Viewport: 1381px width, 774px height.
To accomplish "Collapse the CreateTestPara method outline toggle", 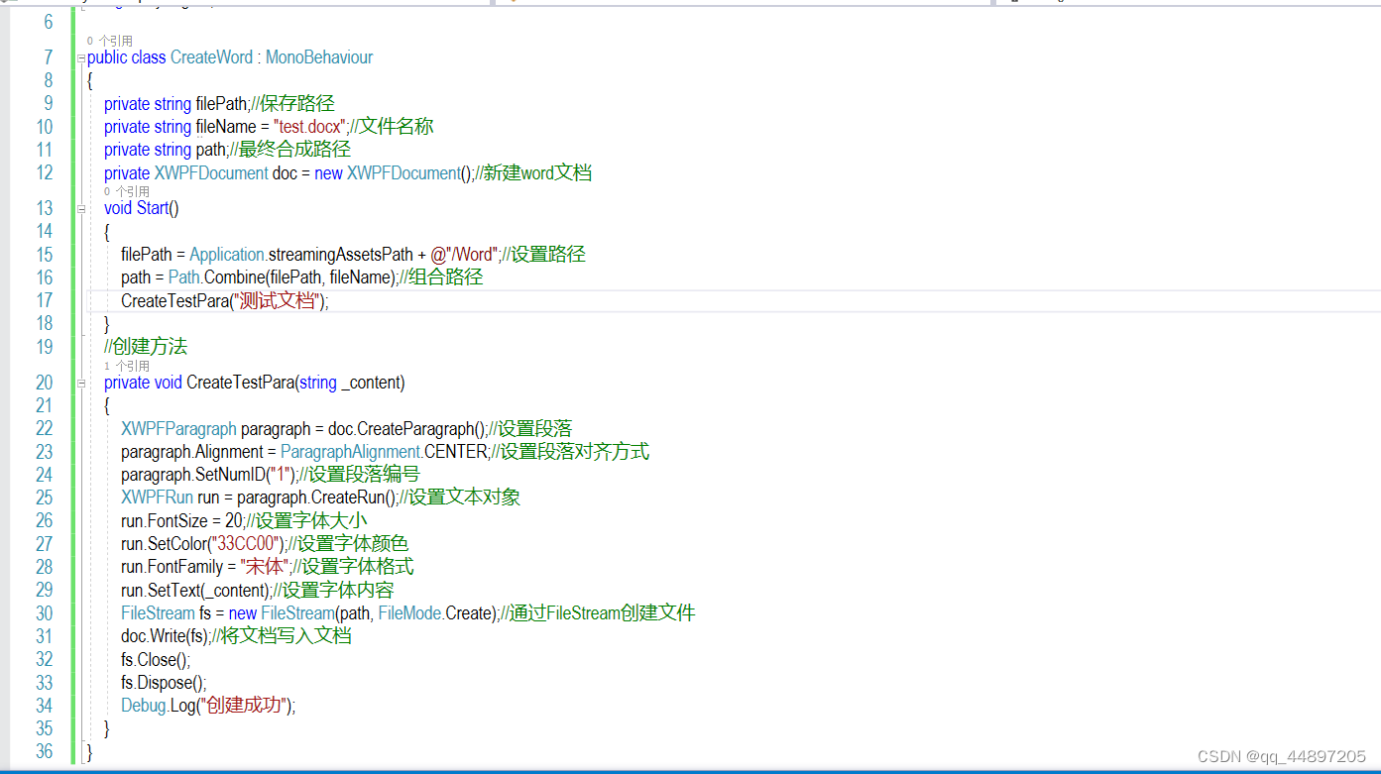I will pyautogui.click(x=81, y=384).
